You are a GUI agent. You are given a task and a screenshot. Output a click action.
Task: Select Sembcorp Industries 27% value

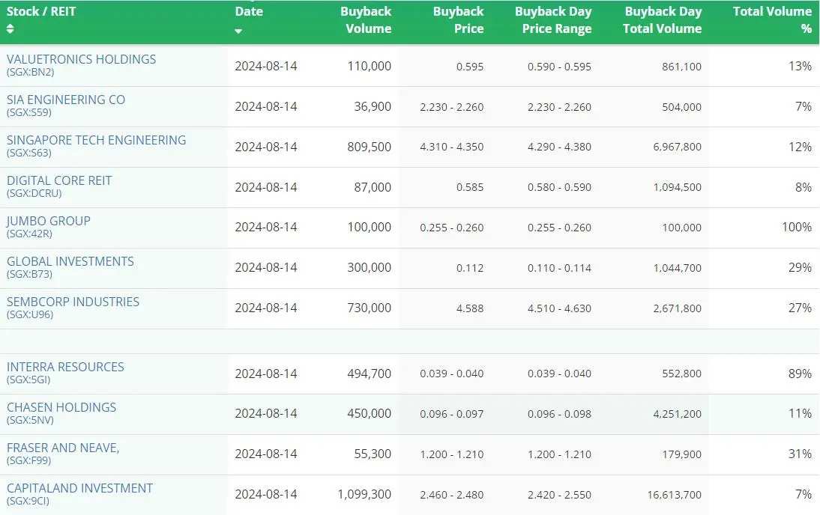pyautogui.click(x=800, y=308)
